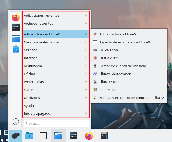The image size is (172, 142).
Task: Open the LliureX application launcher button
Action: (x=15, y=136)
